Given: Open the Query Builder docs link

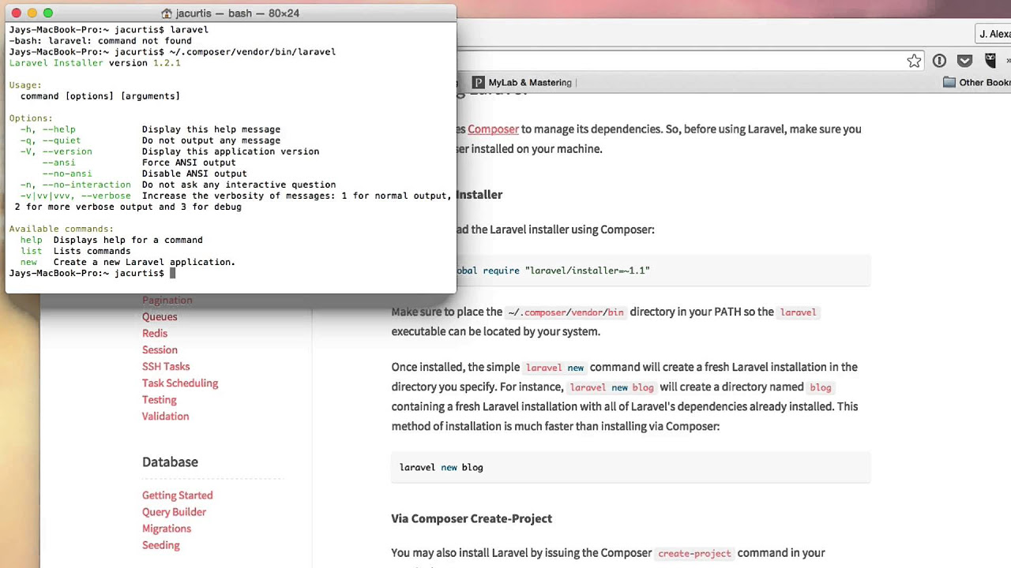Looking at the screenshot, I should 174,511.
